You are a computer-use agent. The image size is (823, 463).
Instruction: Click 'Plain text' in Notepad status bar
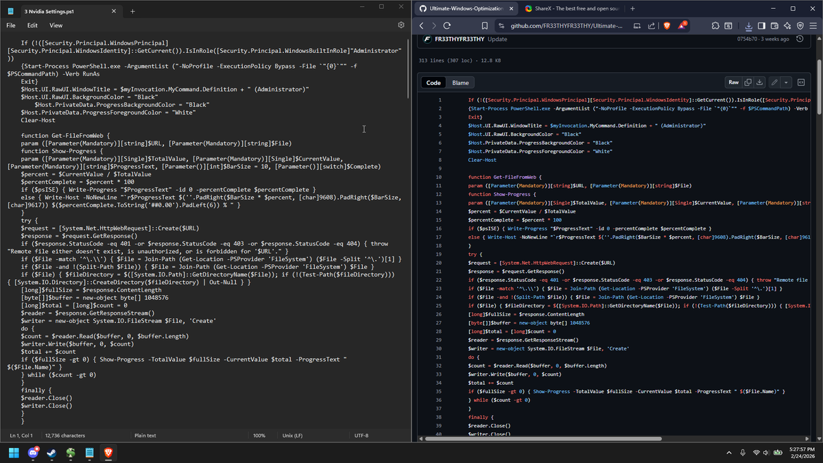tap(145, 436)
